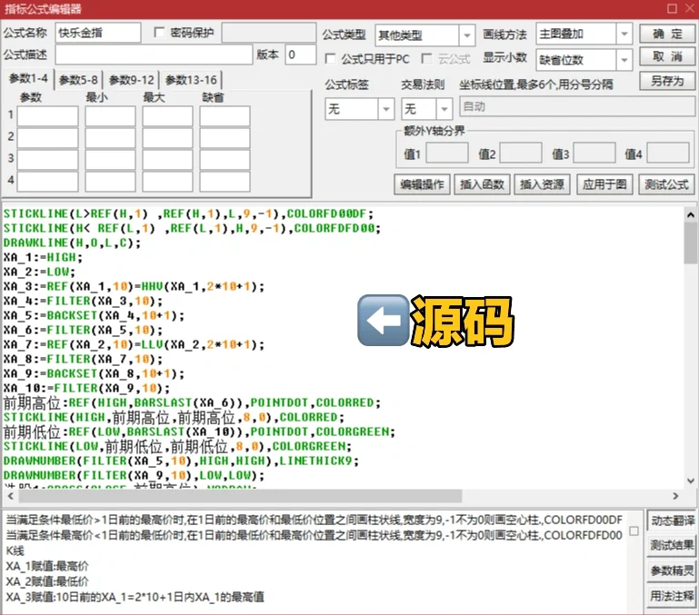Viewport: 699px width, 615px height.
Task: Click horizontal scroll left arrow
Action: coord(11,496)
